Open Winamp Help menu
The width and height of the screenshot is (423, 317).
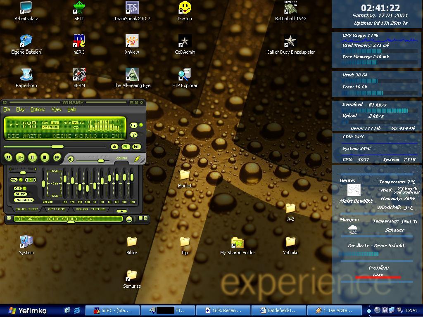point(72,109)
